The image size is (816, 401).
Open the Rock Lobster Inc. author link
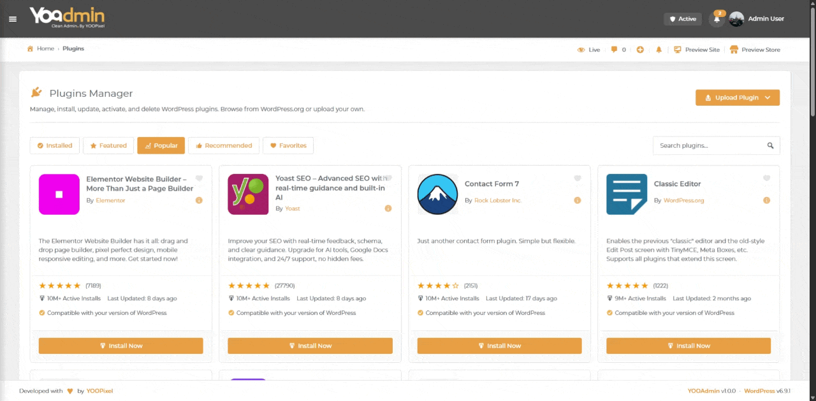point(498,200)
